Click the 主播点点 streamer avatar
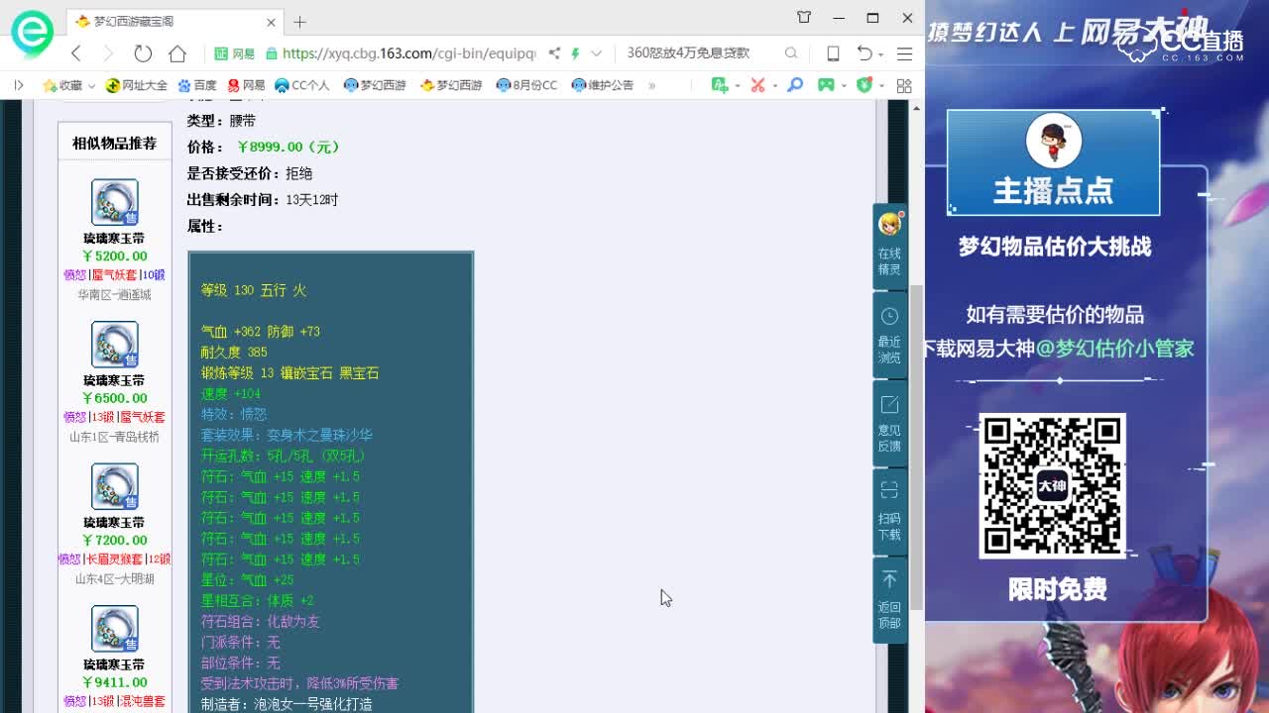This screenshot has width=1269, height=713. (x=1053, y=141)
